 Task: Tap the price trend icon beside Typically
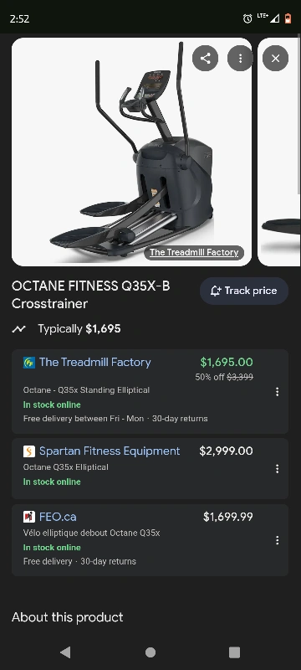(x=18, y=329)
